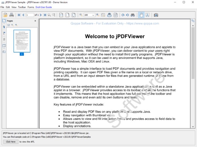Go to next page

41,15
